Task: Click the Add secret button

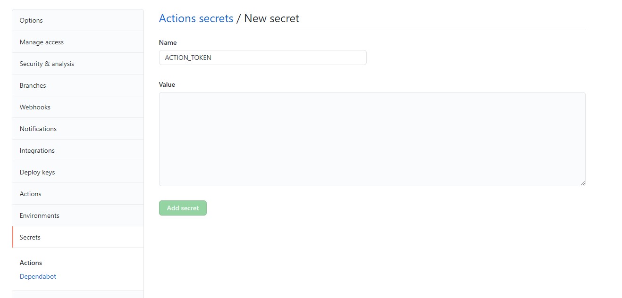Action: click(183, 208)
